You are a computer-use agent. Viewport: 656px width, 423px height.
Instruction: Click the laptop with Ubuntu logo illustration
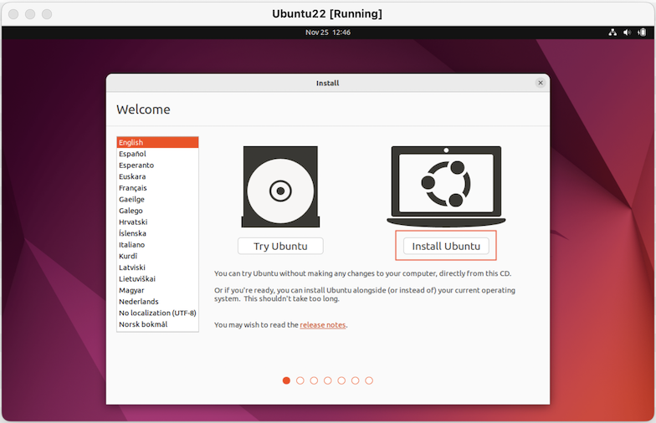pos(446,186)
